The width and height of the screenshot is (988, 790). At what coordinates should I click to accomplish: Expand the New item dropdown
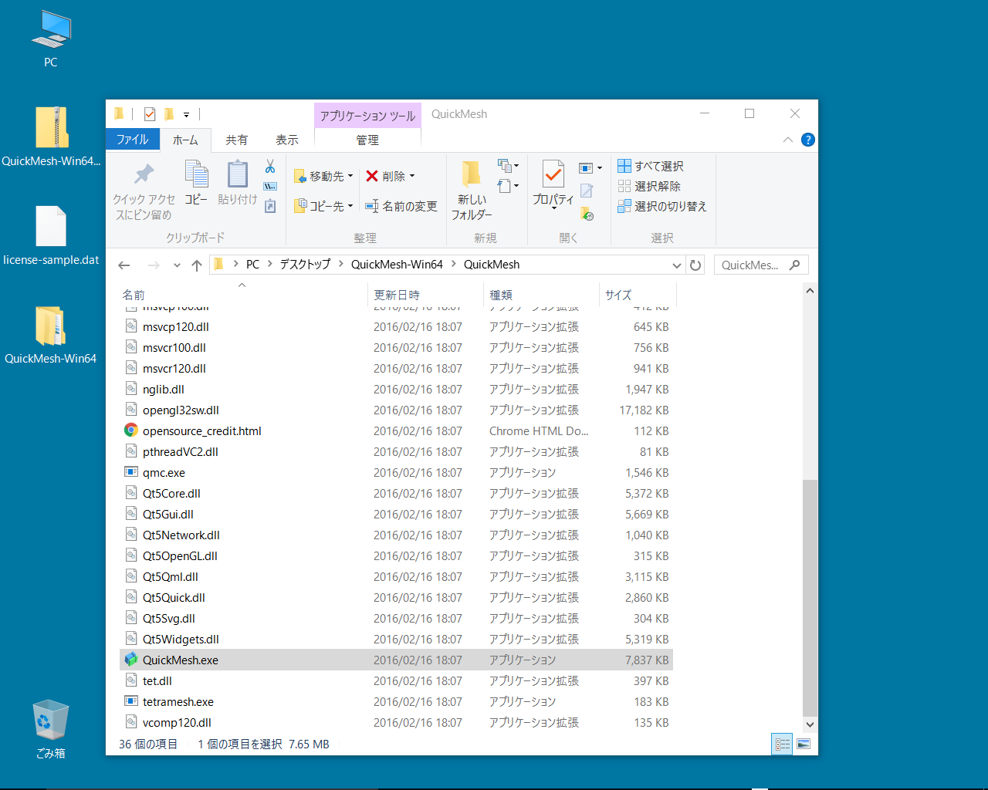tap(508, 165)
